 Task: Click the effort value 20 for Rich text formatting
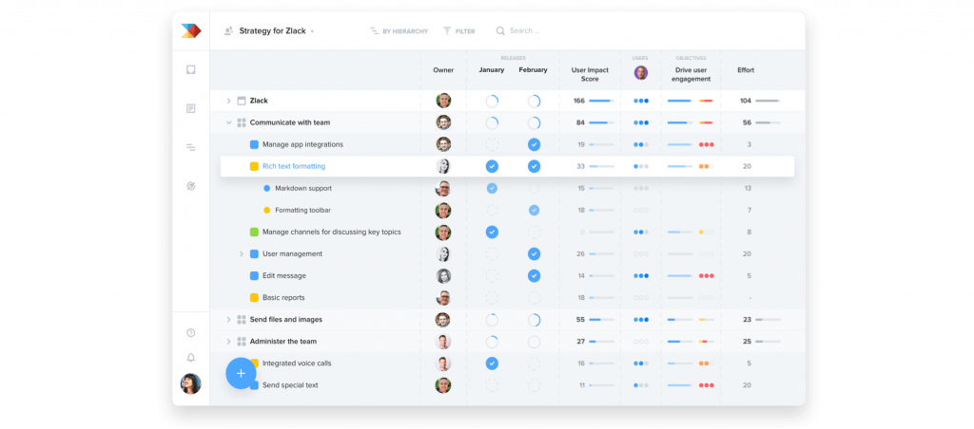747,166
